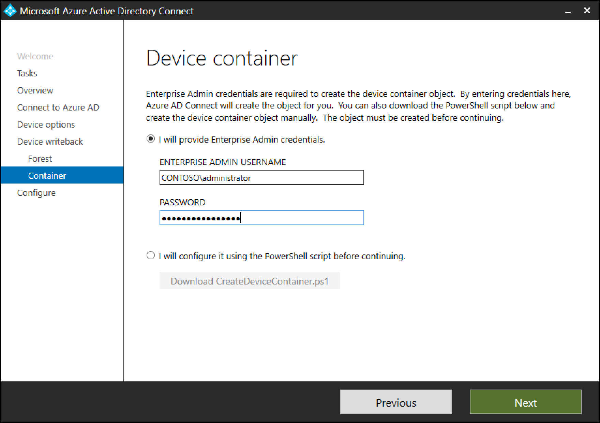The image size is (600, 423).
Task: Minimize the Azure AD Connect window
Action: pyautogui.click(x=568, y=11)
